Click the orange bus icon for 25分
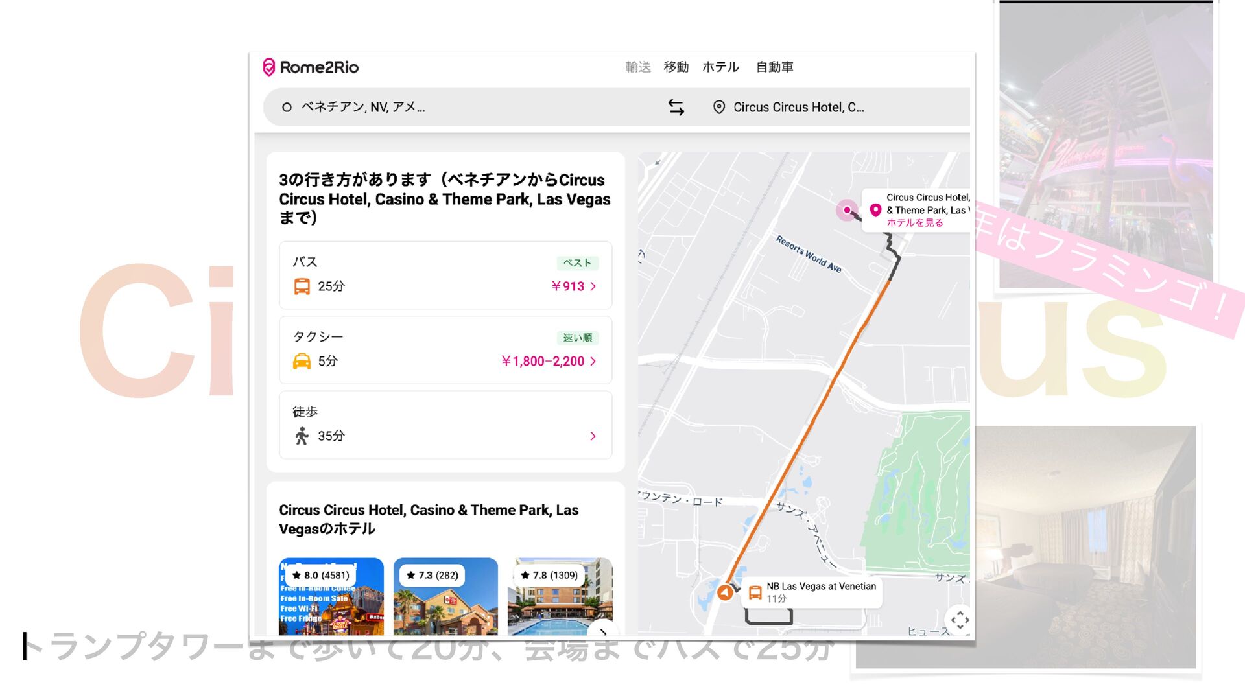Viewport: 1245px width, 700px height. pyautogui.click(x=302, y=286)
